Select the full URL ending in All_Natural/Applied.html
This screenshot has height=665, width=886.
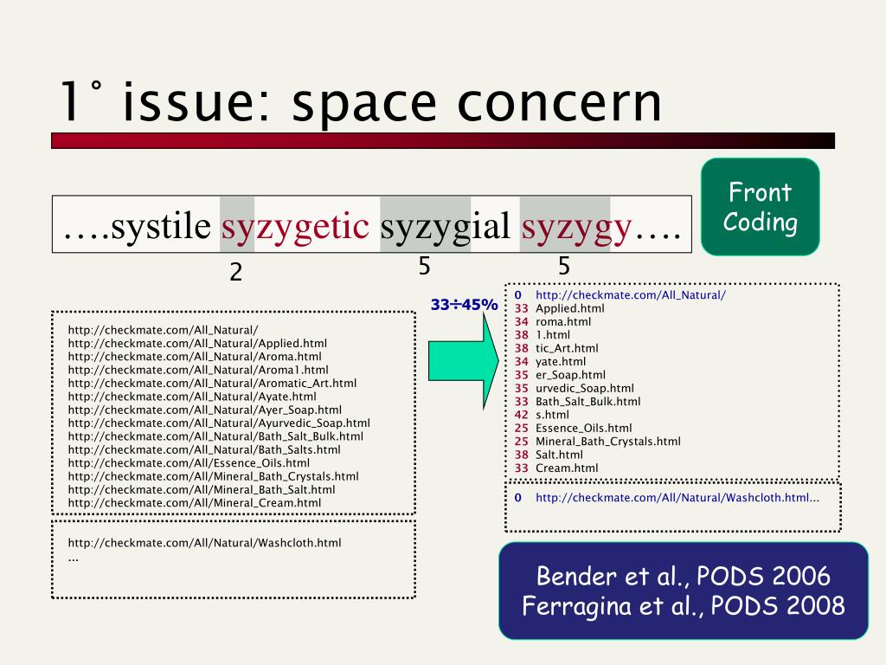pyautogui.click(x=197, y=343)
